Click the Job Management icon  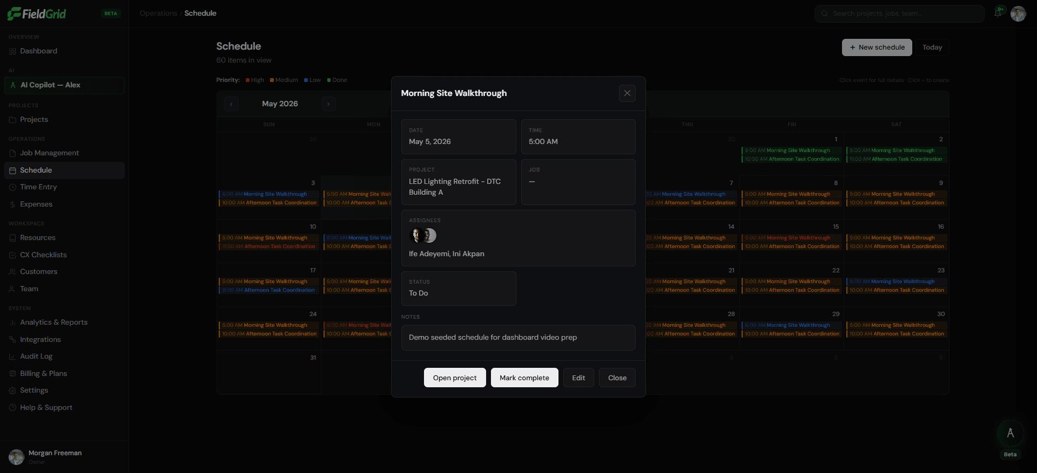pos(12,153)
